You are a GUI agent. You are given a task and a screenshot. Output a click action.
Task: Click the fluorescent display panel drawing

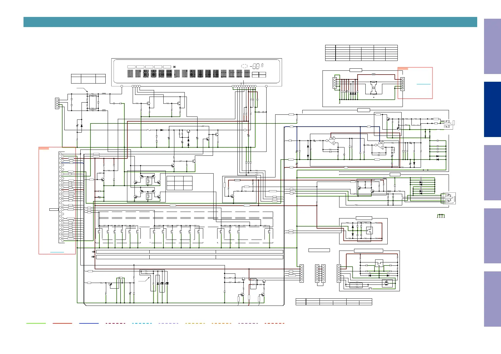pos(197,72)
